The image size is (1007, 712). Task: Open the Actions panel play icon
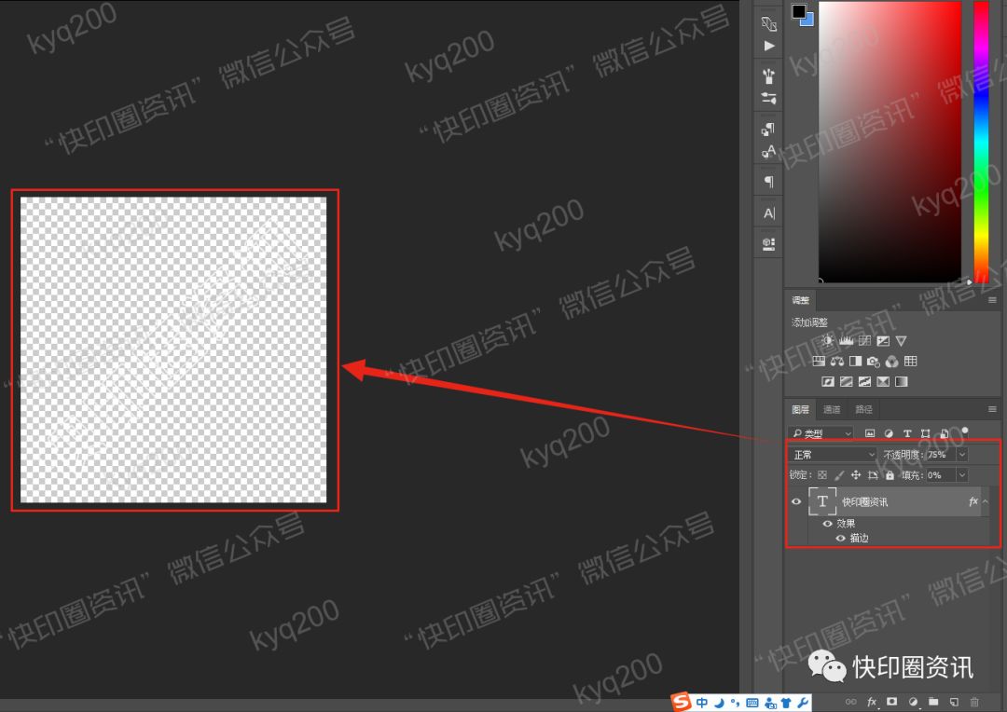768,47
